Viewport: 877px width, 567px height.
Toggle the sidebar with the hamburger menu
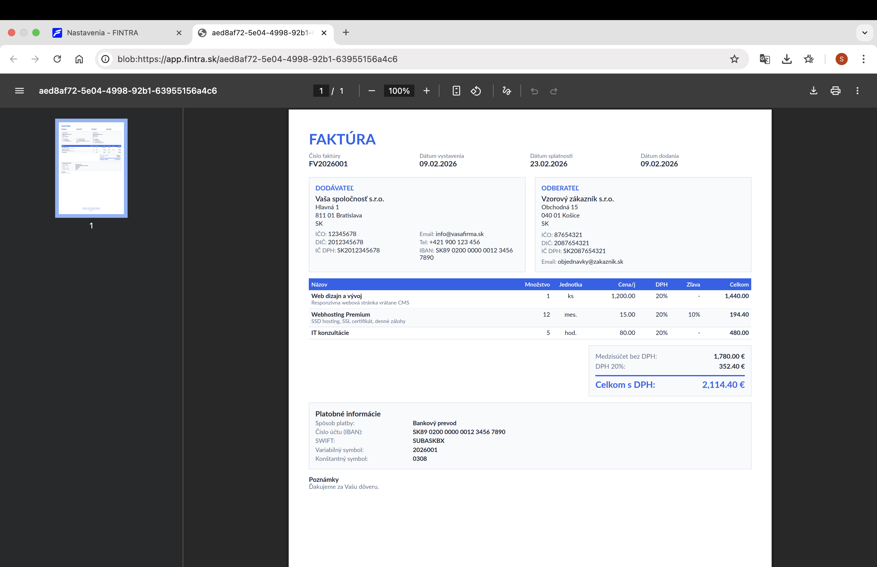19,91
